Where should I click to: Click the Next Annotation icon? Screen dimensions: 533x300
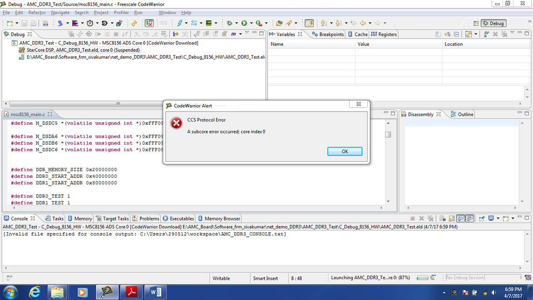(323, 23)
